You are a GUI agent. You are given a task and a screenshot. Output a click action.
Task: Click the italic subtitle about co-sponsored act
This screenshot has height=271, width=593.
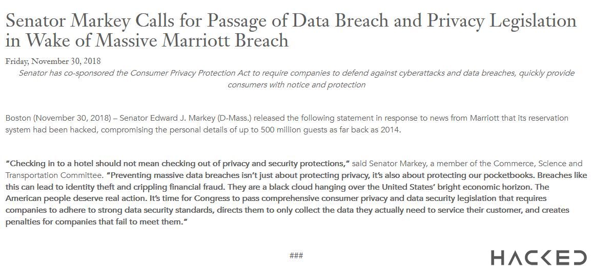tap(296, 79)
